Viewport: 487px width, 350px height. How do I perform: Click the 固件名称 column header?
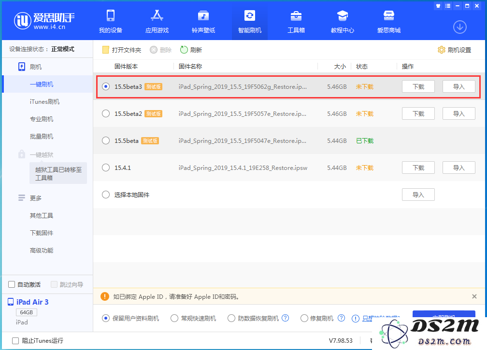coord(190,67)
